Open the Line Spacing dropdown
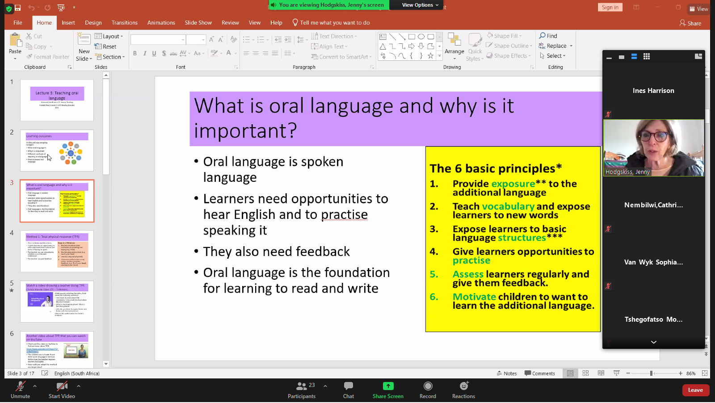The image size is (715, 403). coord(302,40)
